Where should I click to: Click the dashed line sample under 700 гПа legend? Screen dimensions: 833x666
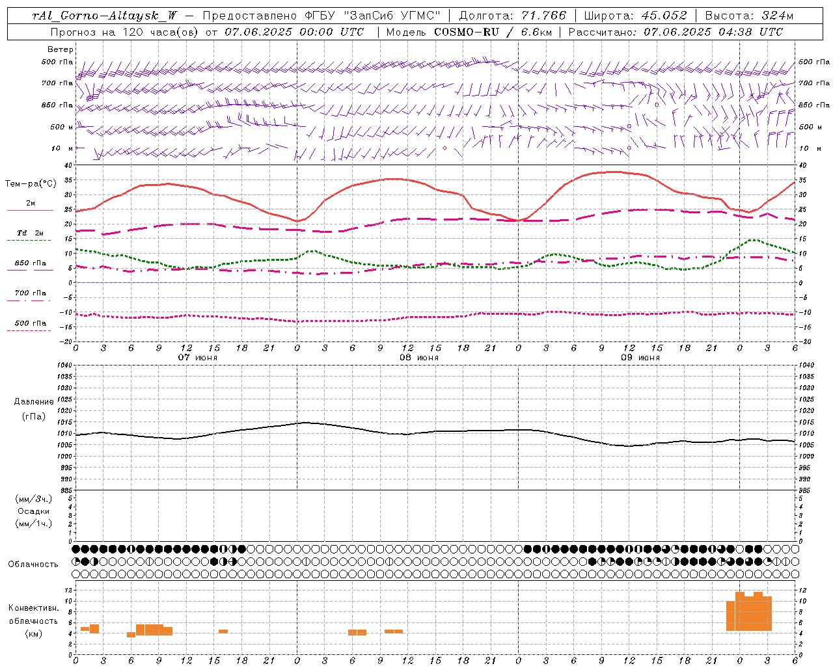point(29,300)
